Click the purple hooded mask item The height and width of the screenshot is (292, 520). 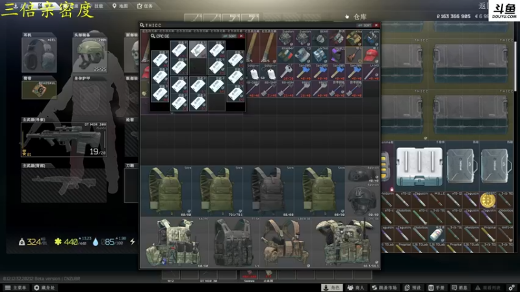[x=337, y=55]
